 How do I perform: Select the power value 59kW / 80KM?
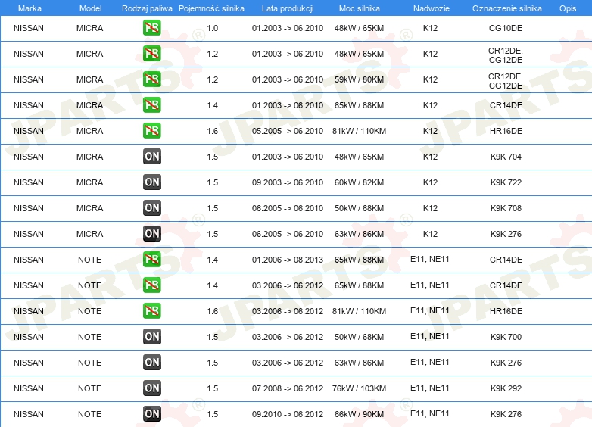359,79
